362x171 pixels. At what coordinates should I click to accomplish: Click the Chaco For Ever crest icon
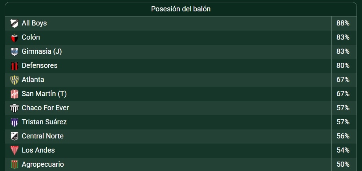tap(15, 108)
